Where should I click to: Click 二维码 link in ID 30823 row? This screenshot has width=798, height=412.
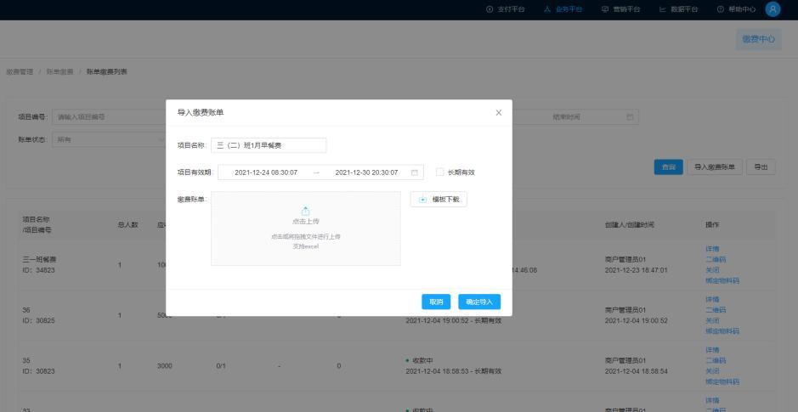click(x=716, y=360)
